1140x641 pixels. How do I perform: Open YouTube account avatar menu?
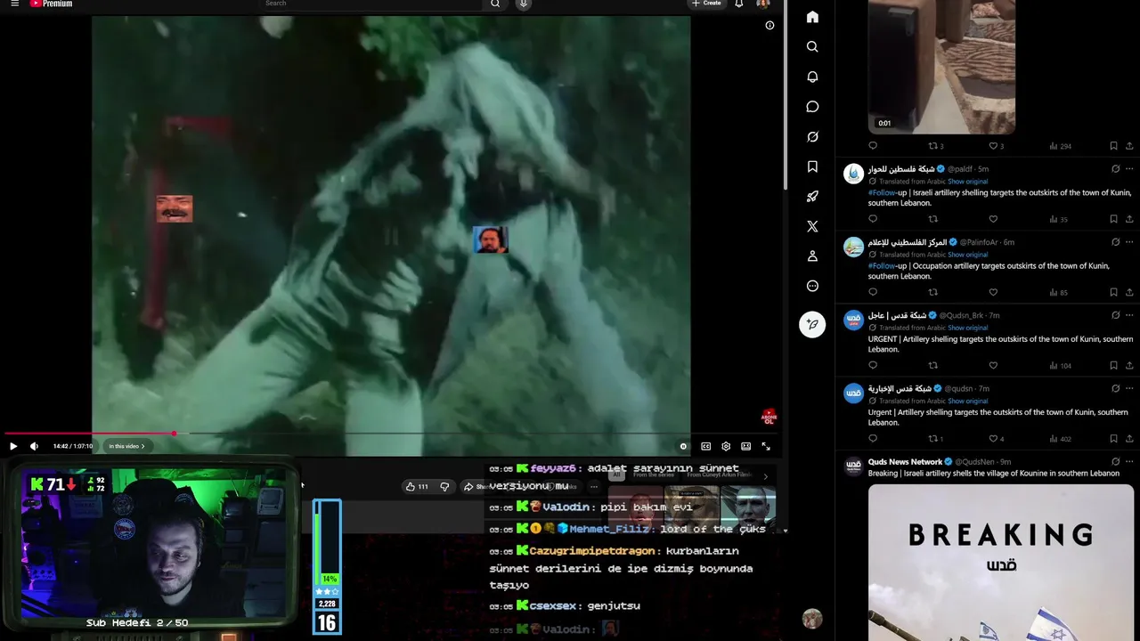point(763,4)
